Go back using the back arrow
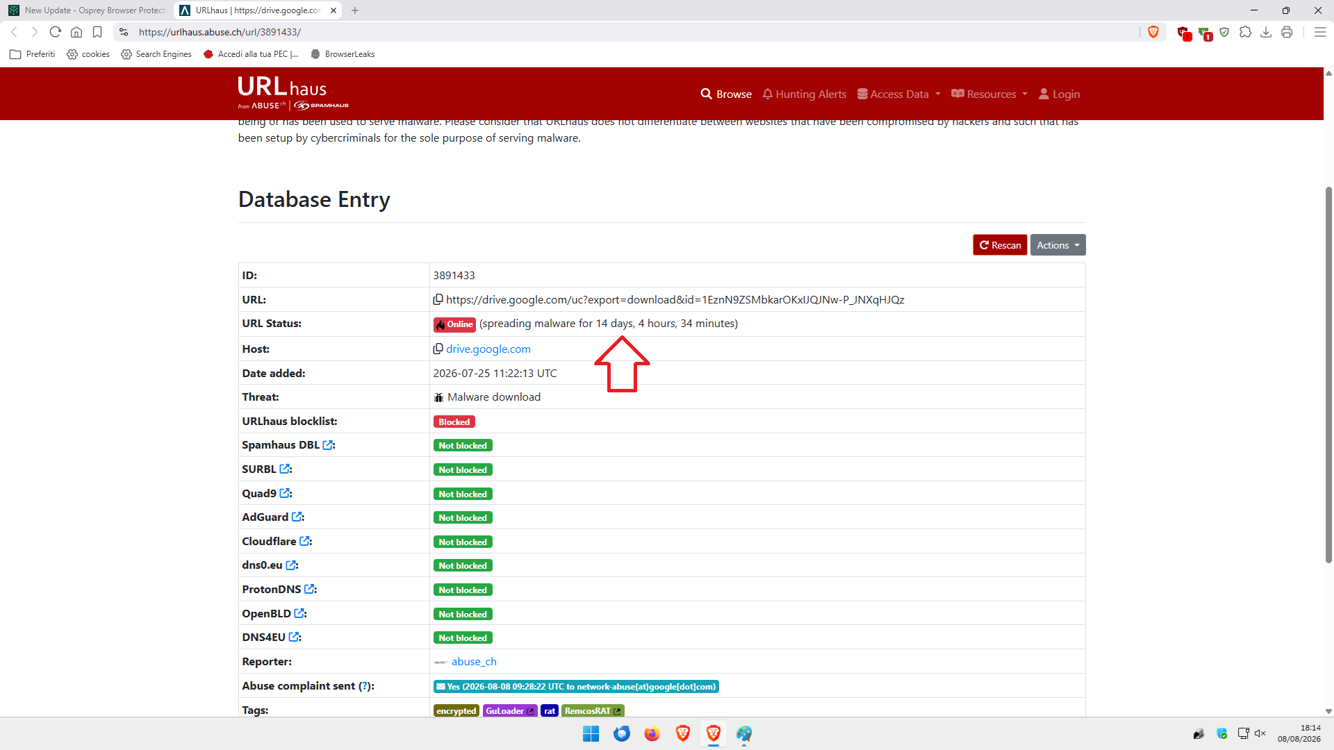 (x=14, y=32)
